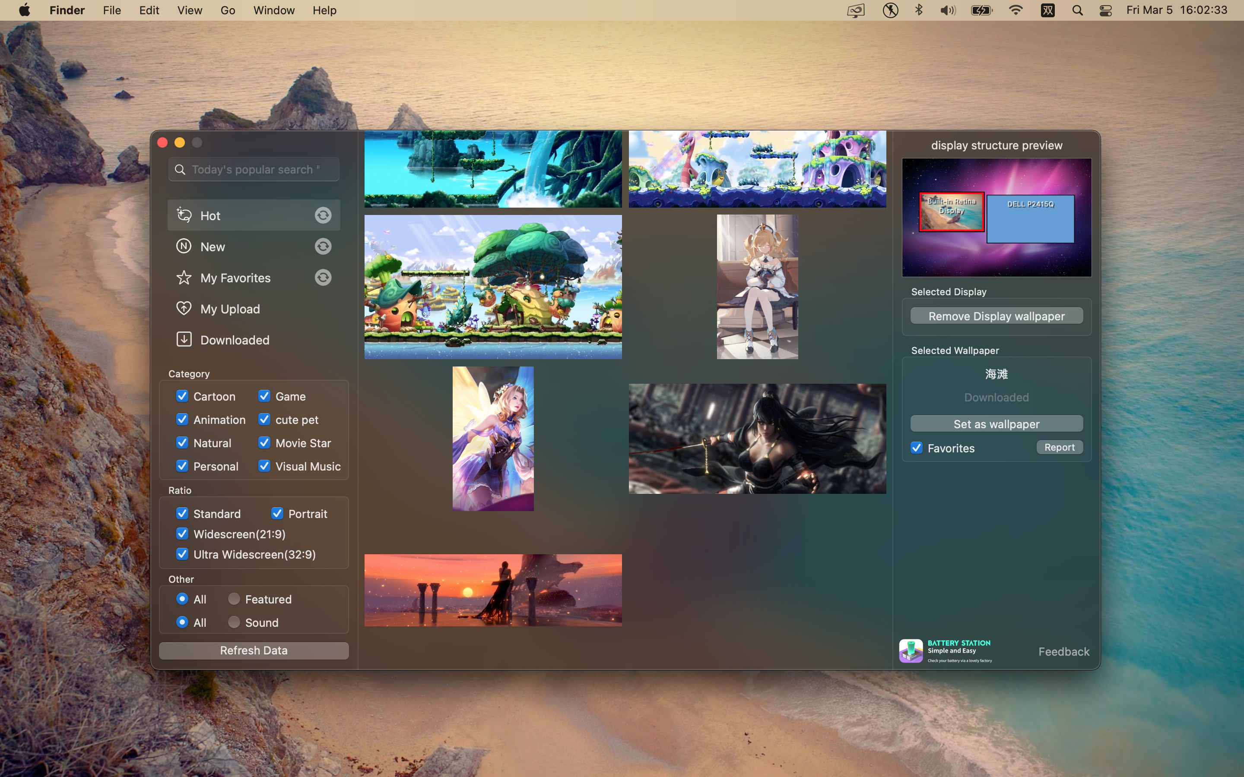
Task: Select the All radio beside Featured
Action: click(182, 599)
